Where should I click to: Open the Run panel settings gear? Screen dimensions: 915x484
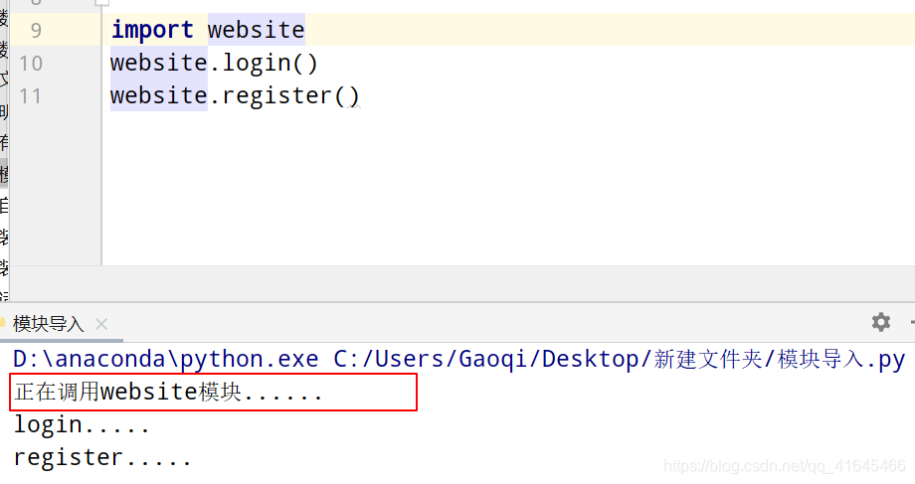(880, 322)
